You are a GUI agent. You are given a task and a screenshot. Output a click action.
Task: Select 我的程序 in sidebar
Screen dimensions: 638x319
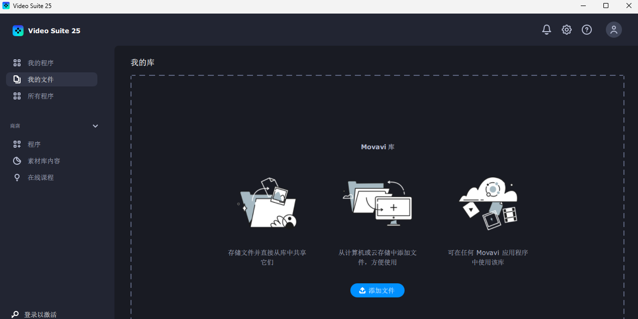(52, 63)
